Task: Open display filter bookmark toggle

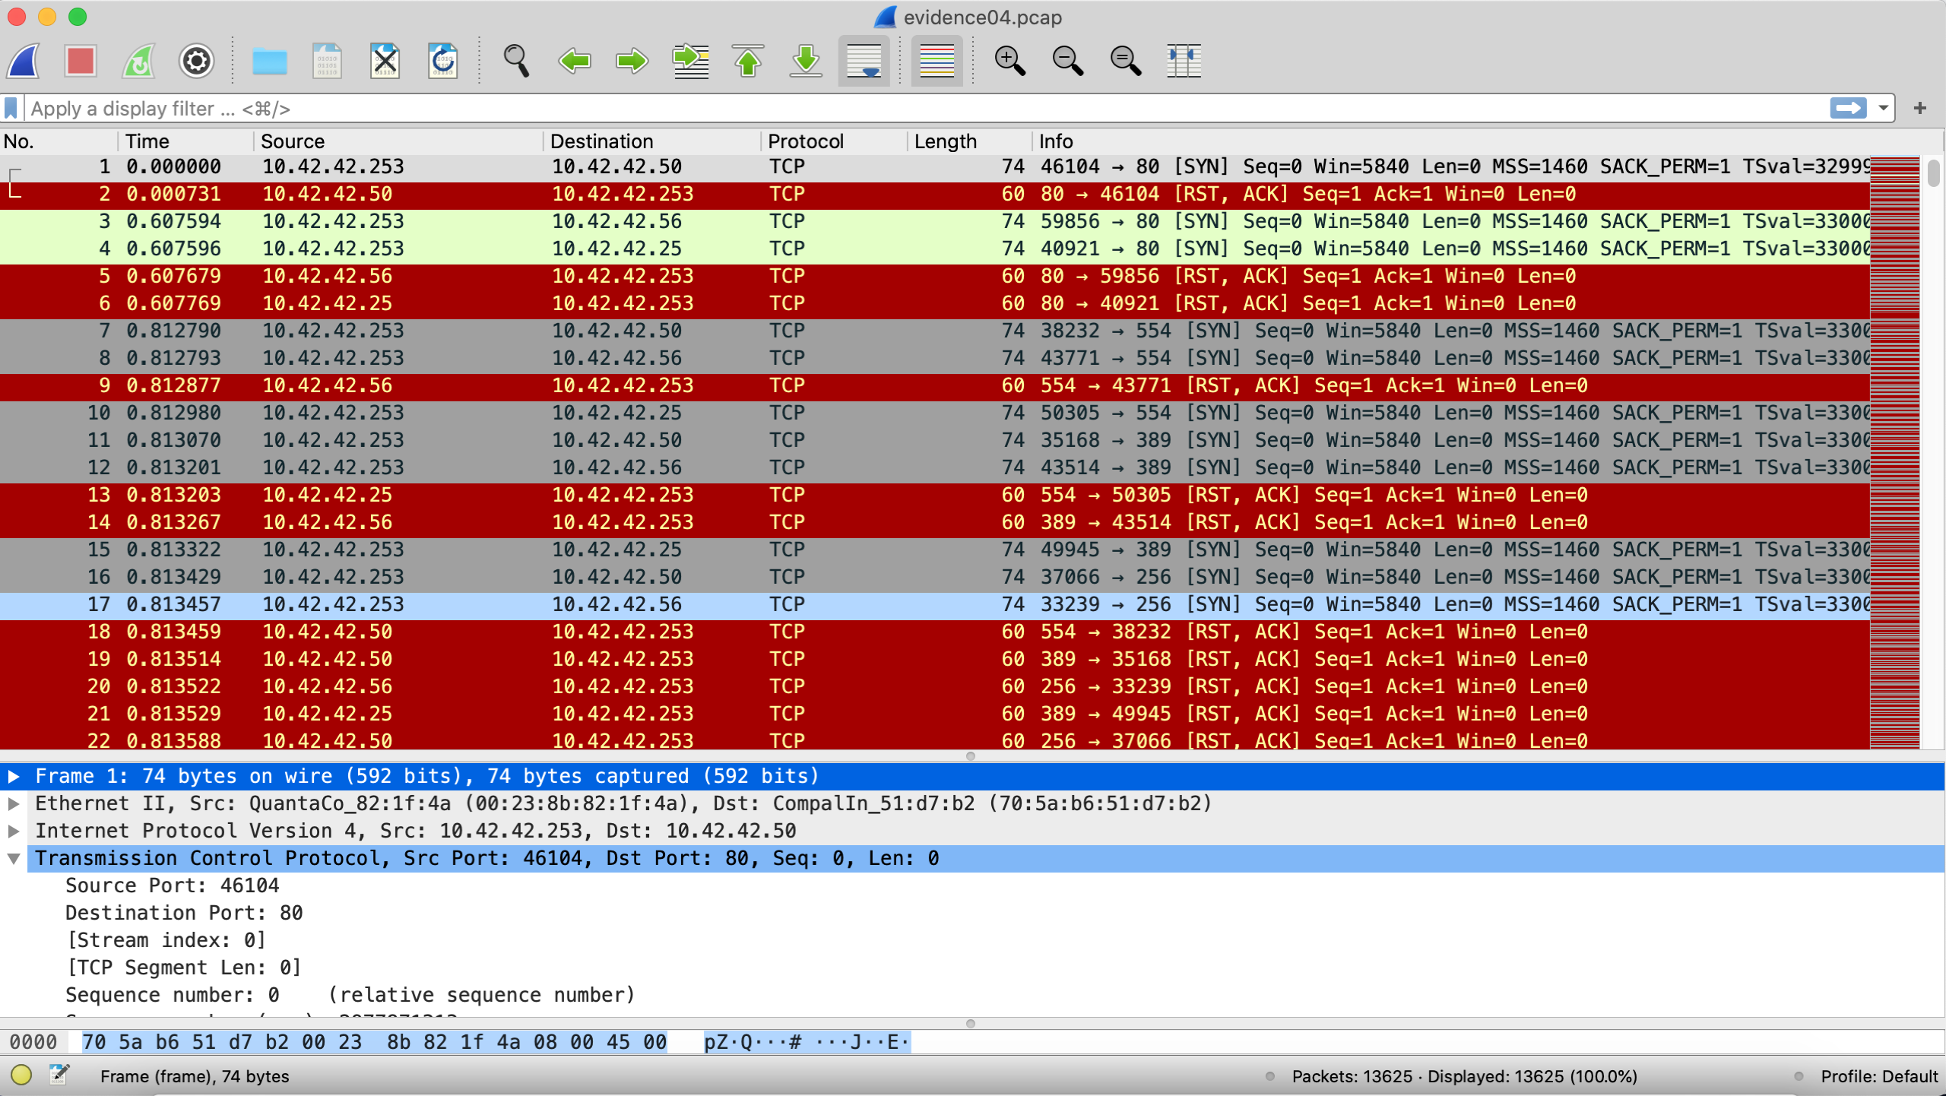Action: [x=11, y=109]
